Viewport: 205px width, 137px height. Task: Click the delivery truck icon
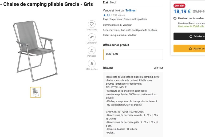coord(175,18)
